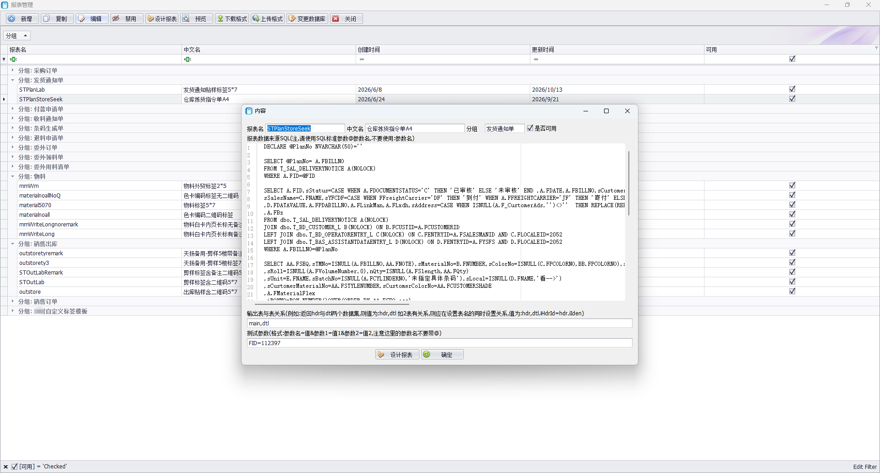880x473 pixels.
Task: Click the main,dtl output table field
Action: 440,324
